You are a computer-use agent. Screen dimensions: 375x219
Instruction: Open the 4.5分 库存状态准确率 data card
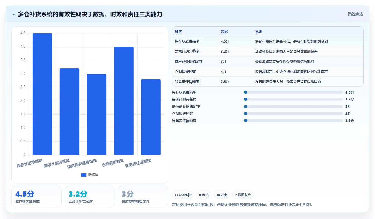tap(36, 197)
